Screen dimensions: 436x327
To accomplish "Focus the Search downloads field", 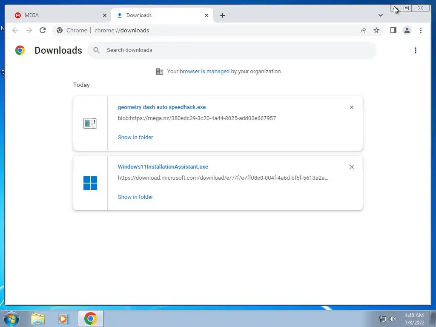I will [x=232, y=50].
